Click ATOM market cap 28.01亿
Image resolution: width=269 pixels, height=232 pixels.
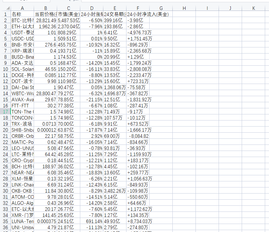pyautogui.click(x=69, y=197)
